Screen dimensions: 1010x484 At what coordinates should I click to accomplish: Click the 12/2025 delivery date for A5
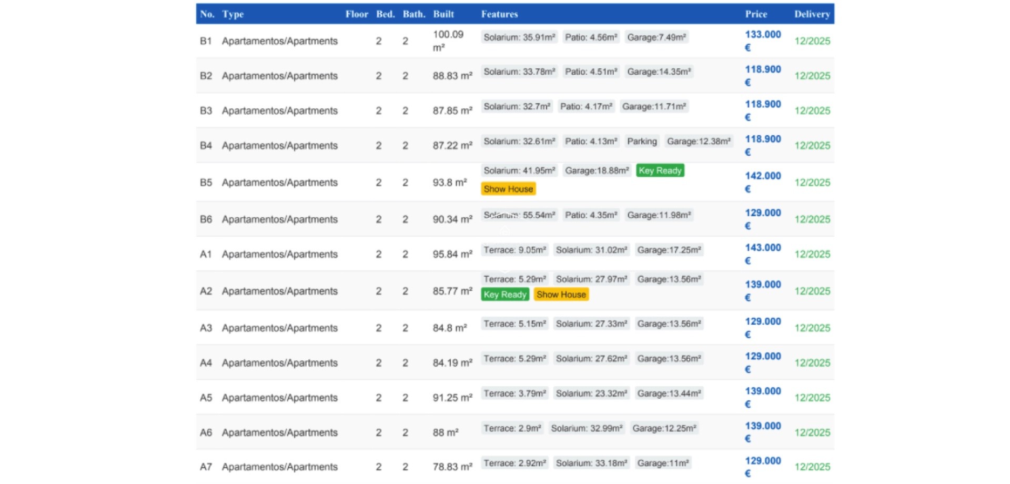point(812,398)
